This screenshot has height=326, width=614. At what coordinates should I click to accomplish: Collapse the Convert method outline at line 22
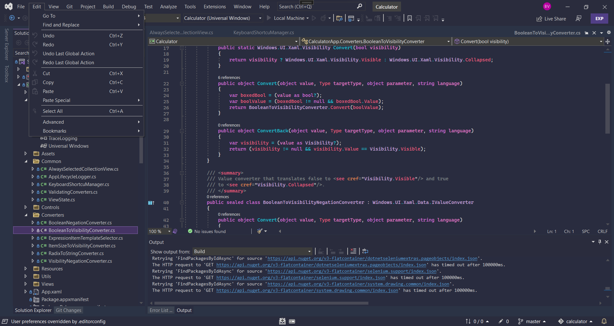182,84
